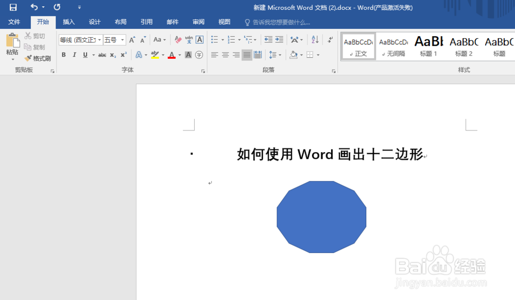Open the Aa change case menu

click(x=160, y=40)
